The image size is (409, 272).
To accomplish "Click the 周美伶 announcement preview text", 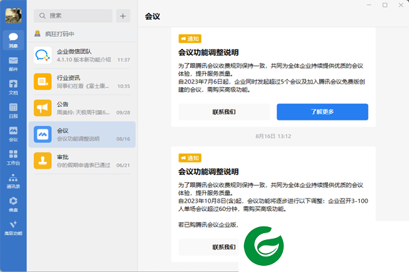I will coord(83,112).
